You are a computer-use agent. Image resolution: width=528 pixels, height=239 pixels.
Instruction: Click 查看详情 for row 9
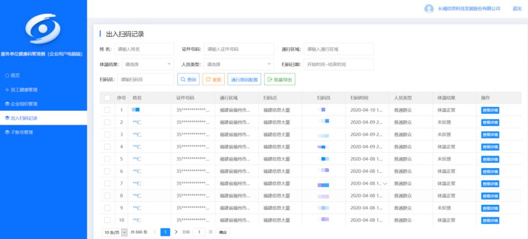[490, 208]
